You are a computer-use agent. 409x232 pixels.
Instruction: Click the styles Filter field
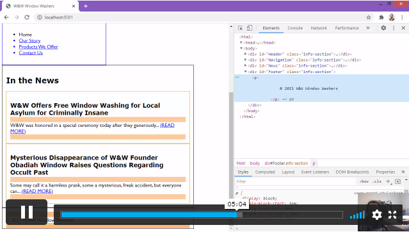(295, 181)
